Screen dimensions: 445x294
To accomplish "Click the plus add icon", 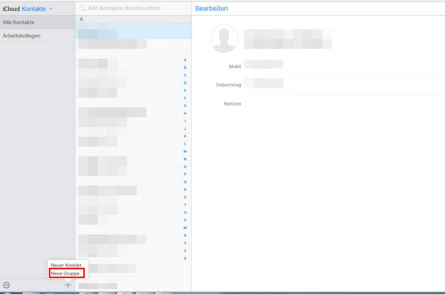I will pyautogui.click(x=68, y=285).
